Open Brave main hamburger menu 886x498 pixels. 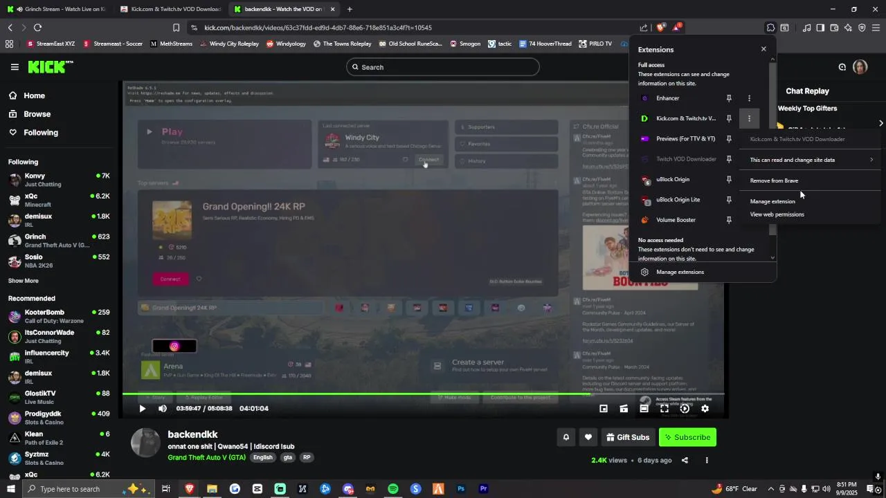(x=876, y=28)
